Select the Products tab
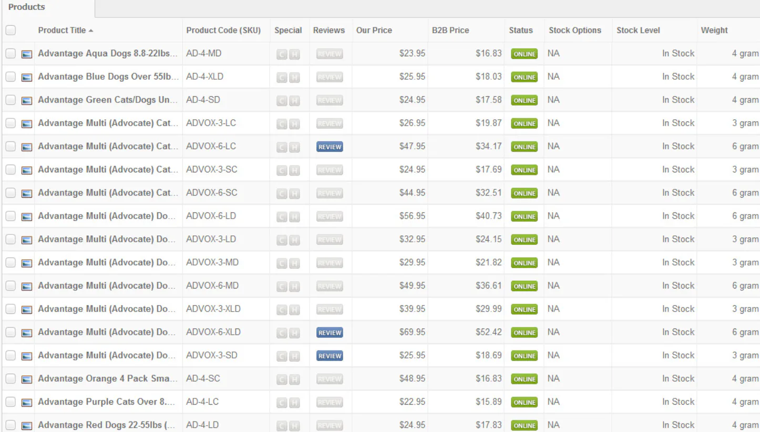 coord(27,7)
